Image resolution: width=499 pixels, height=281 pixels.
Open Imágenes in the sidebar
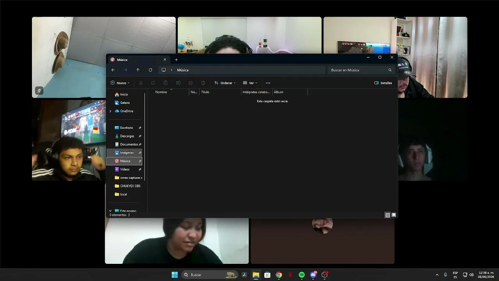click(127, 153)
